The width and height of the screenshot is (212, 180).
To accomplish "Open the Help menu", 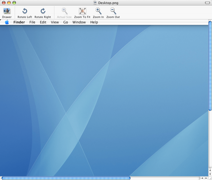I will (94, 22).
